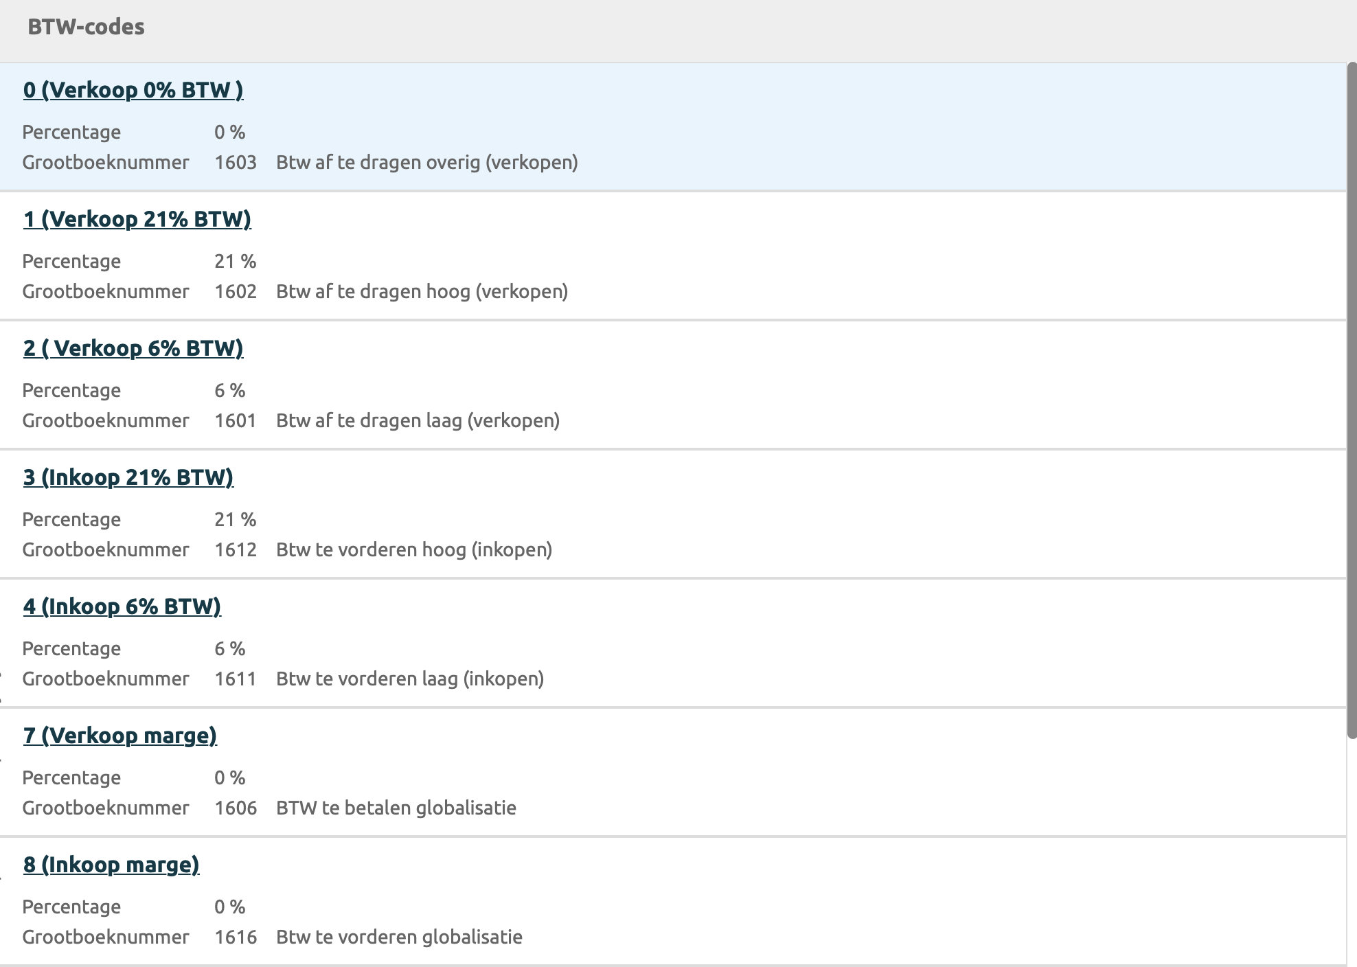Screen dimensions: 1357x967
Task: Click ledger number 1616
Action: coord(236,937)
